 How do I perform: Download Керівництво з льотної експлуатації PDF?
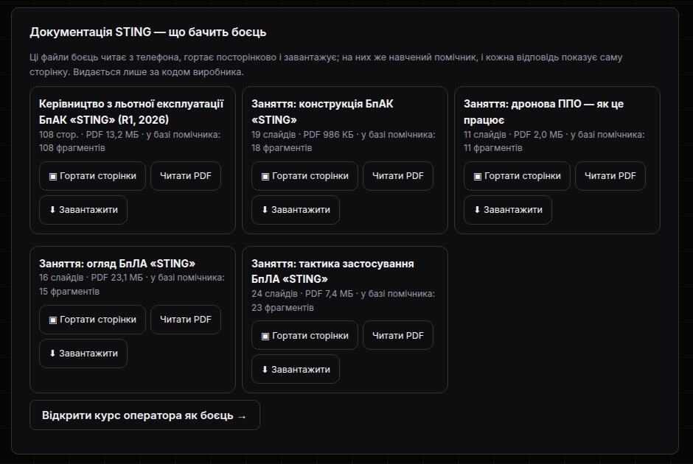tap(83, 210)
